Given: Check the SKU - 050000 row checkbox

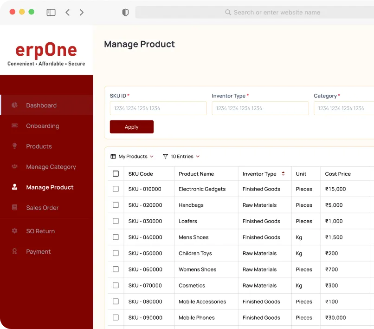Looking at the screenshot, I should 116,253.
